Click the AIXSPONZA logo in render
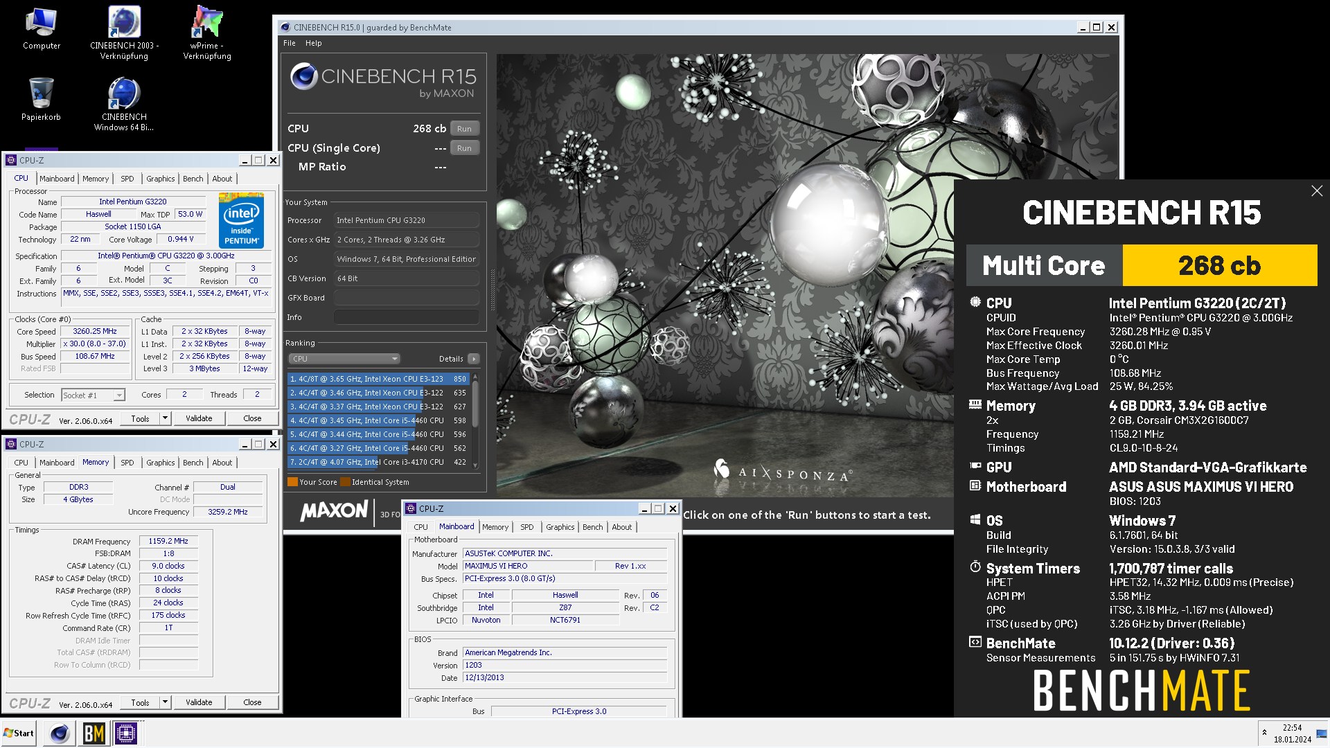Image resolution: width=1330 pixels, height=748 pixels. (783, 472)
